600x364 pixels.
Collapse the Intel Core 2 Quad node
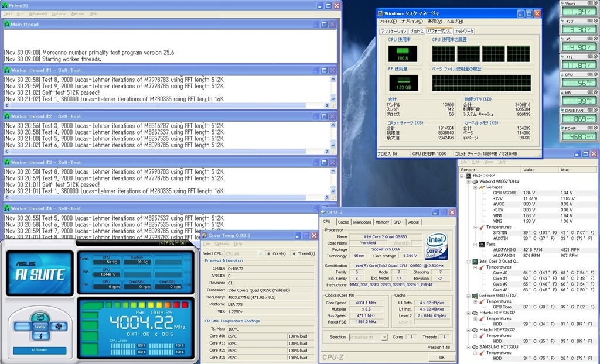tap(469, 262)
